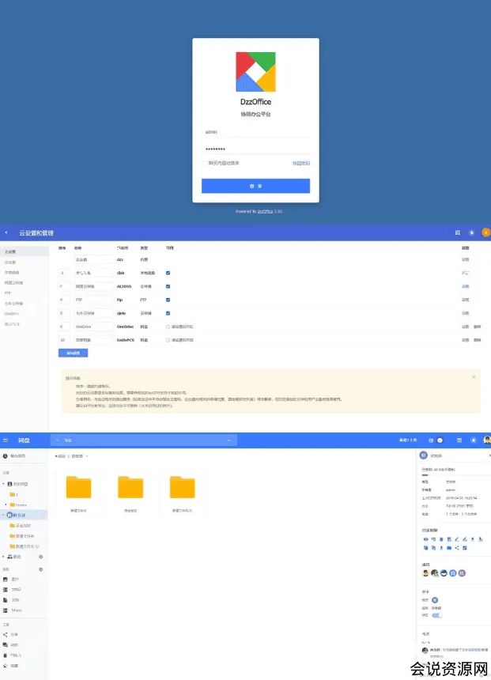Click the notification bell in the 网盘 header
The width and height of the screenshot is (491, 680).
point(474,440)
